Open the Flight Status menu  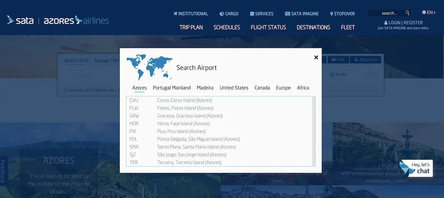pyautogui.click(x=268, y=27)
